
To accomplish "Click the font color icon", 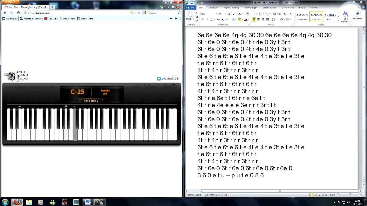I will coord(245,19).
